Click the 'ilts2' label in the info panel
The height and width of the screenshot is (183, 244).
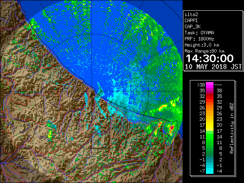[x=191, y=14]
